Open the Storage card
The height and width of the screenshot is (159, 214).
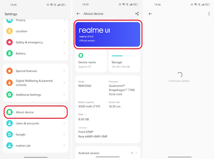click(124, 61)
